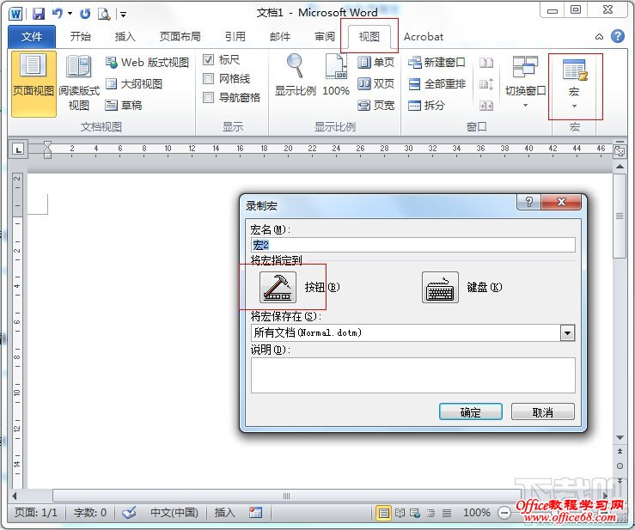Click the Undo arrow icon

pyautogui.click(x=58, y=14)
